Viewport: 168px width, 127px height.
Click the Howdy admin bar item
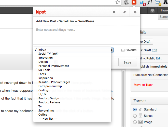[x=164, y=10]
